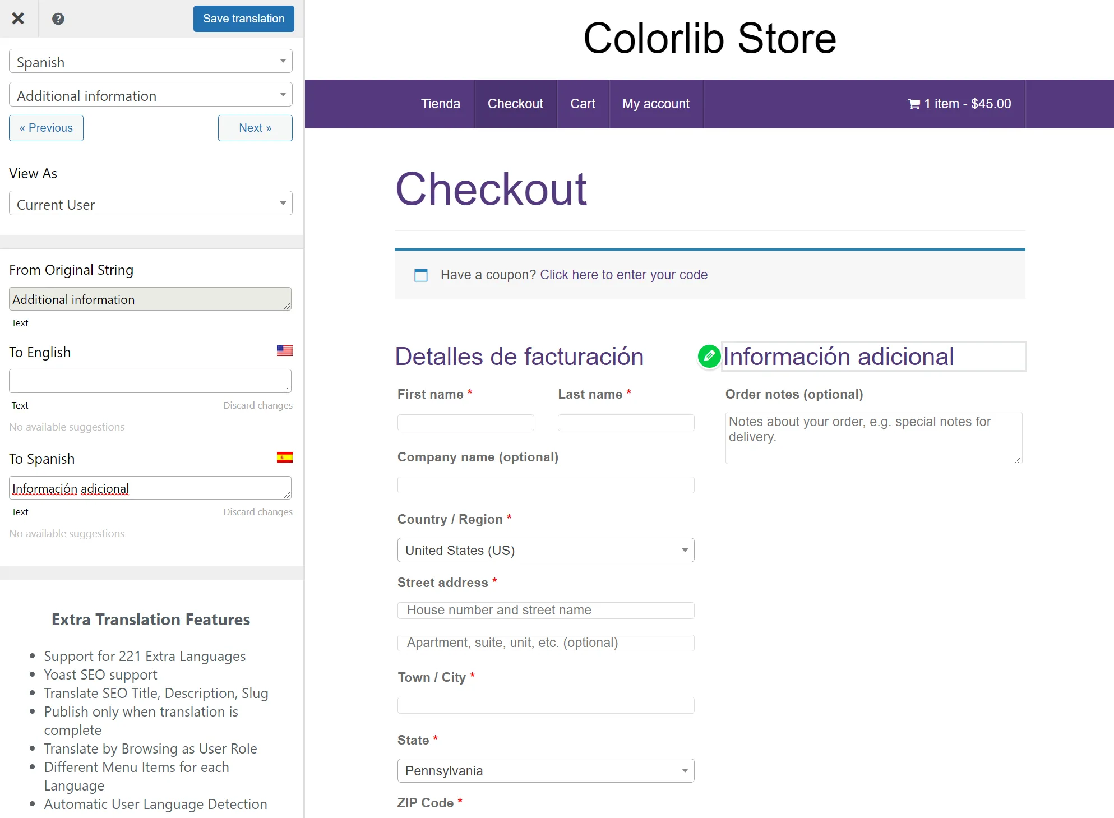The image size is (1114, 818).
Task: Click the close/X icon in translation panel
Action: tap(19, 18)
